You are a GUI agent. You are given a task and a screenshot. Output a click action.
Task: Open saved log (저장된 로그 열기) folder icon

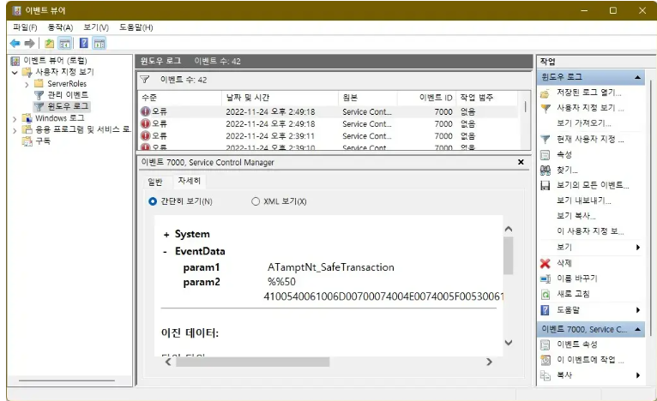tap(545, 93)
